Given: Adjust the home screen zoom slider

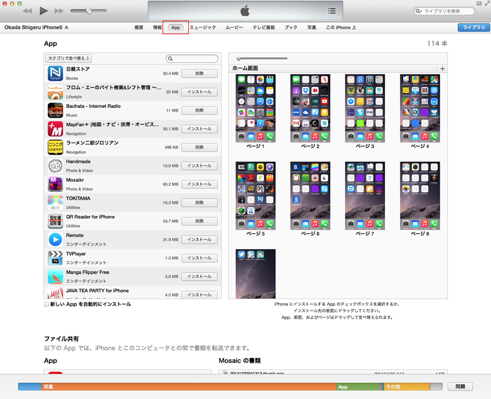Looking at the screenshot, I should (238, 59).
